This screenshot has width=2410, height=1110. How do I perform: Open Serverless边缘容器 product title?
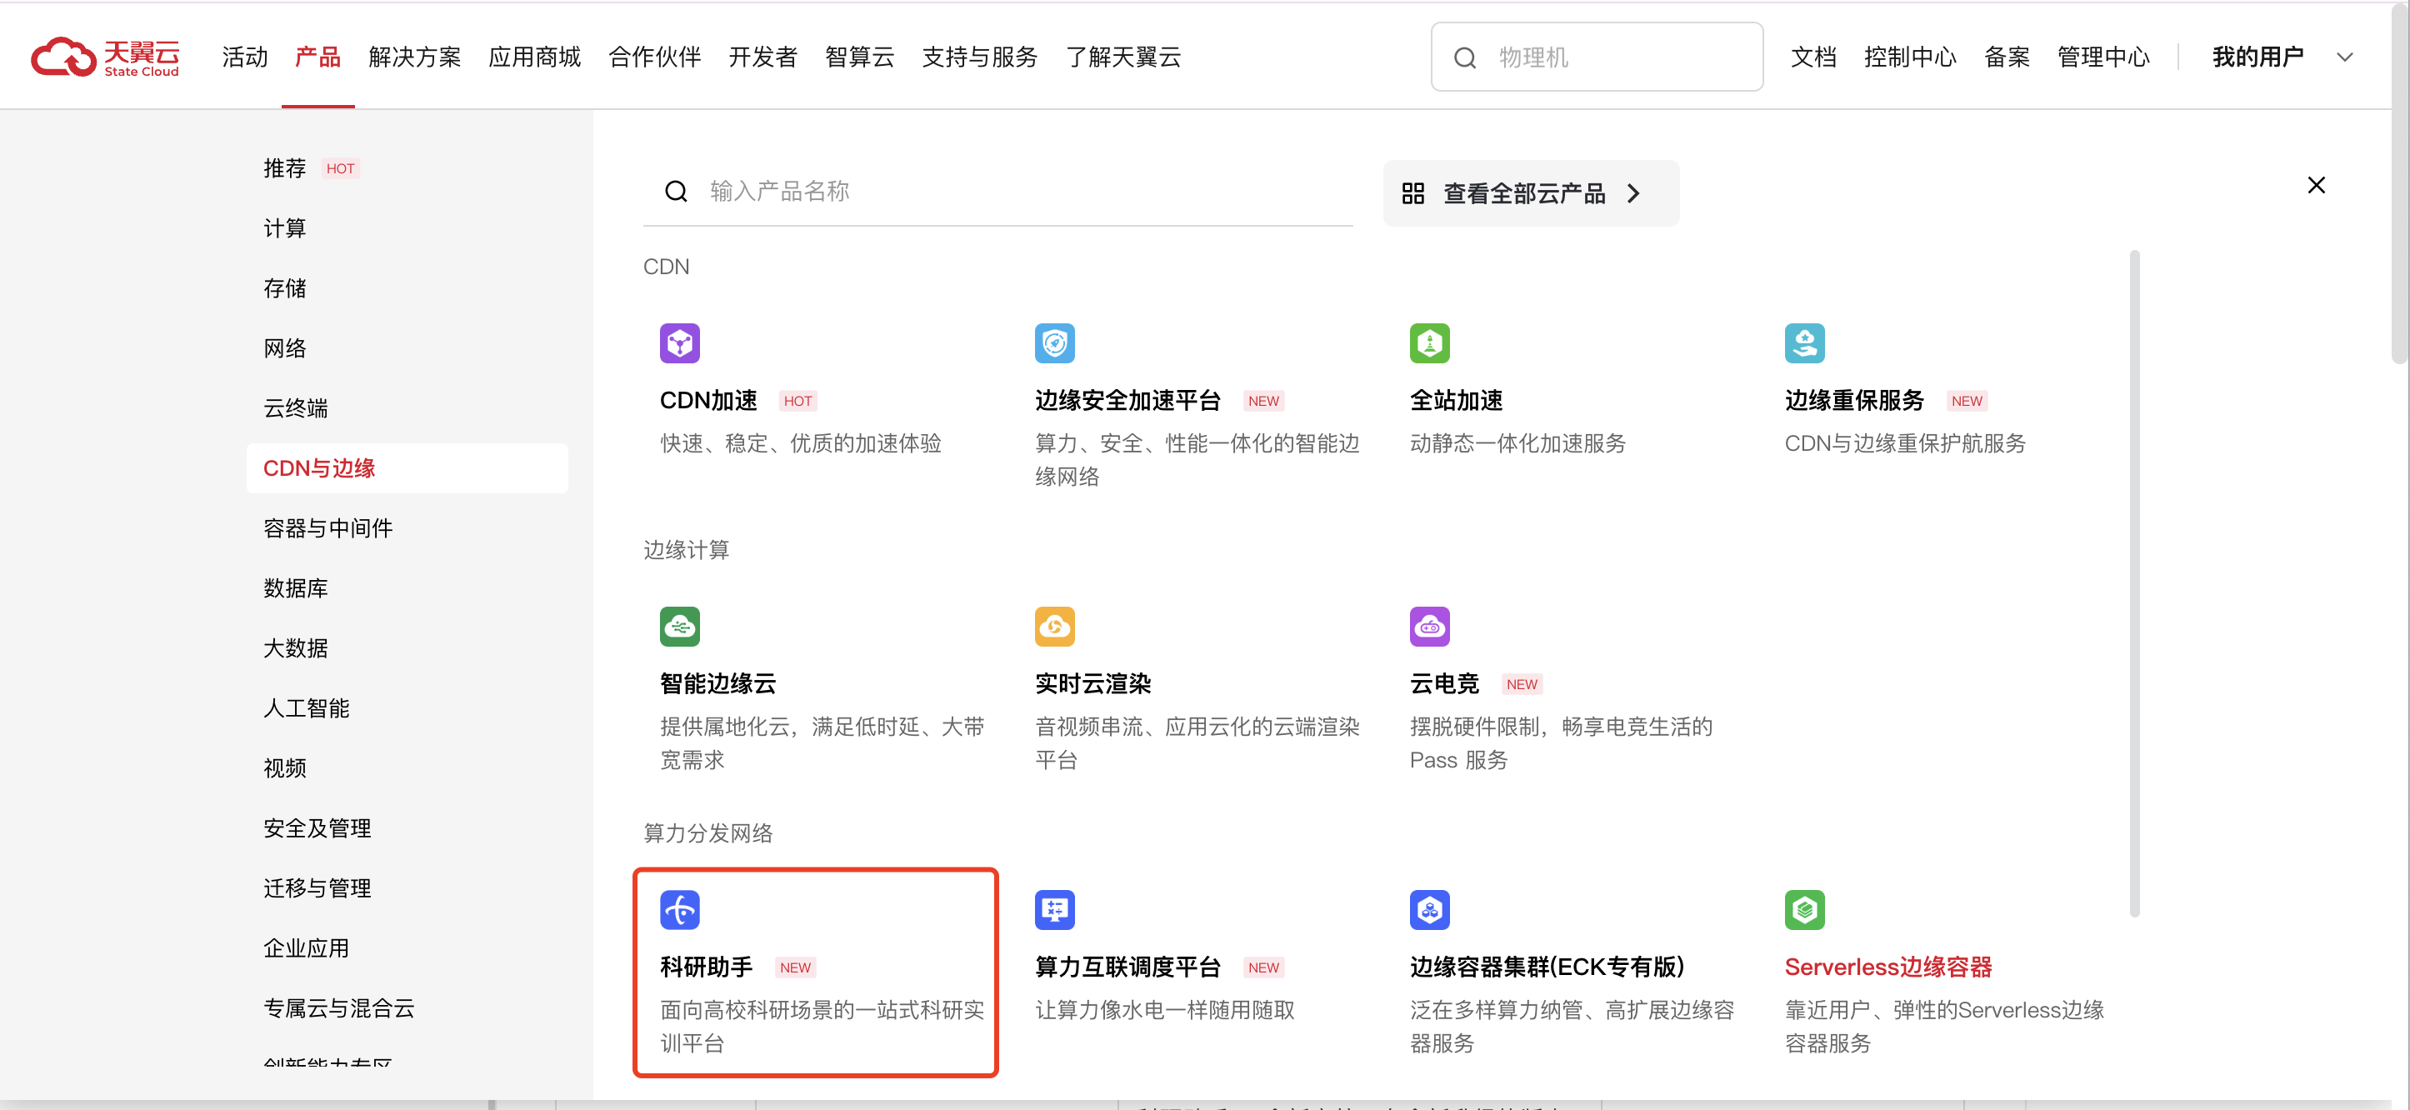pyautogui.click(x=1888, y=967)
